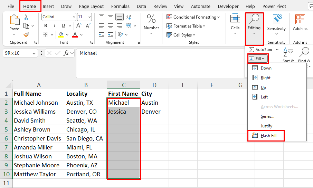Viewport: 313px width, 188px height.
Task: Open the Cells group menu
Action: pyautogui.click(x=235, y=24)
